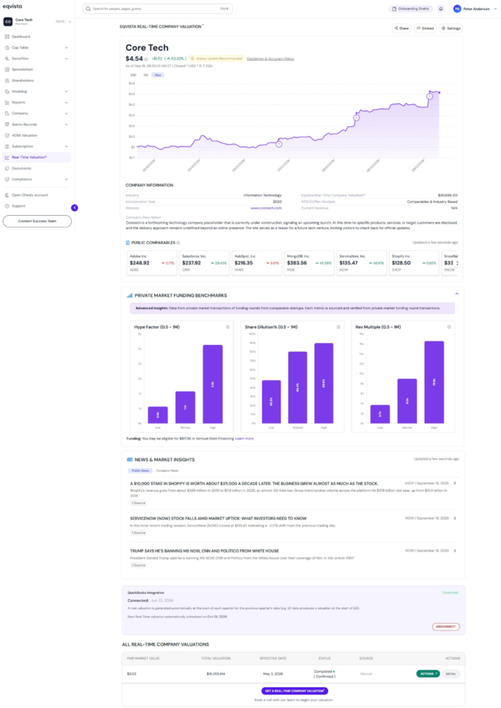The height and width of the screenshot is (708, 501).
Task: Expand the Shopify stake news article
Action: (x=455, y=483)
